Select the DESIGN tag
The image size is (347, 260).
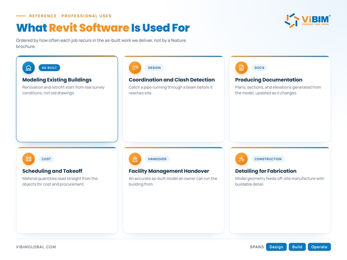(x=154, y=68)
